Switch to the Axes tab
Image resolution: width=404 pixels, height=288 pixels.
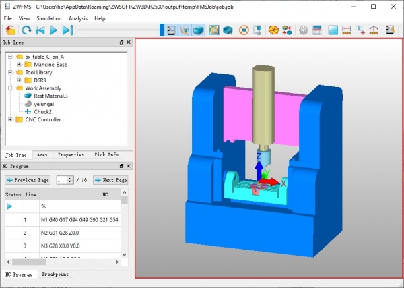42,155
